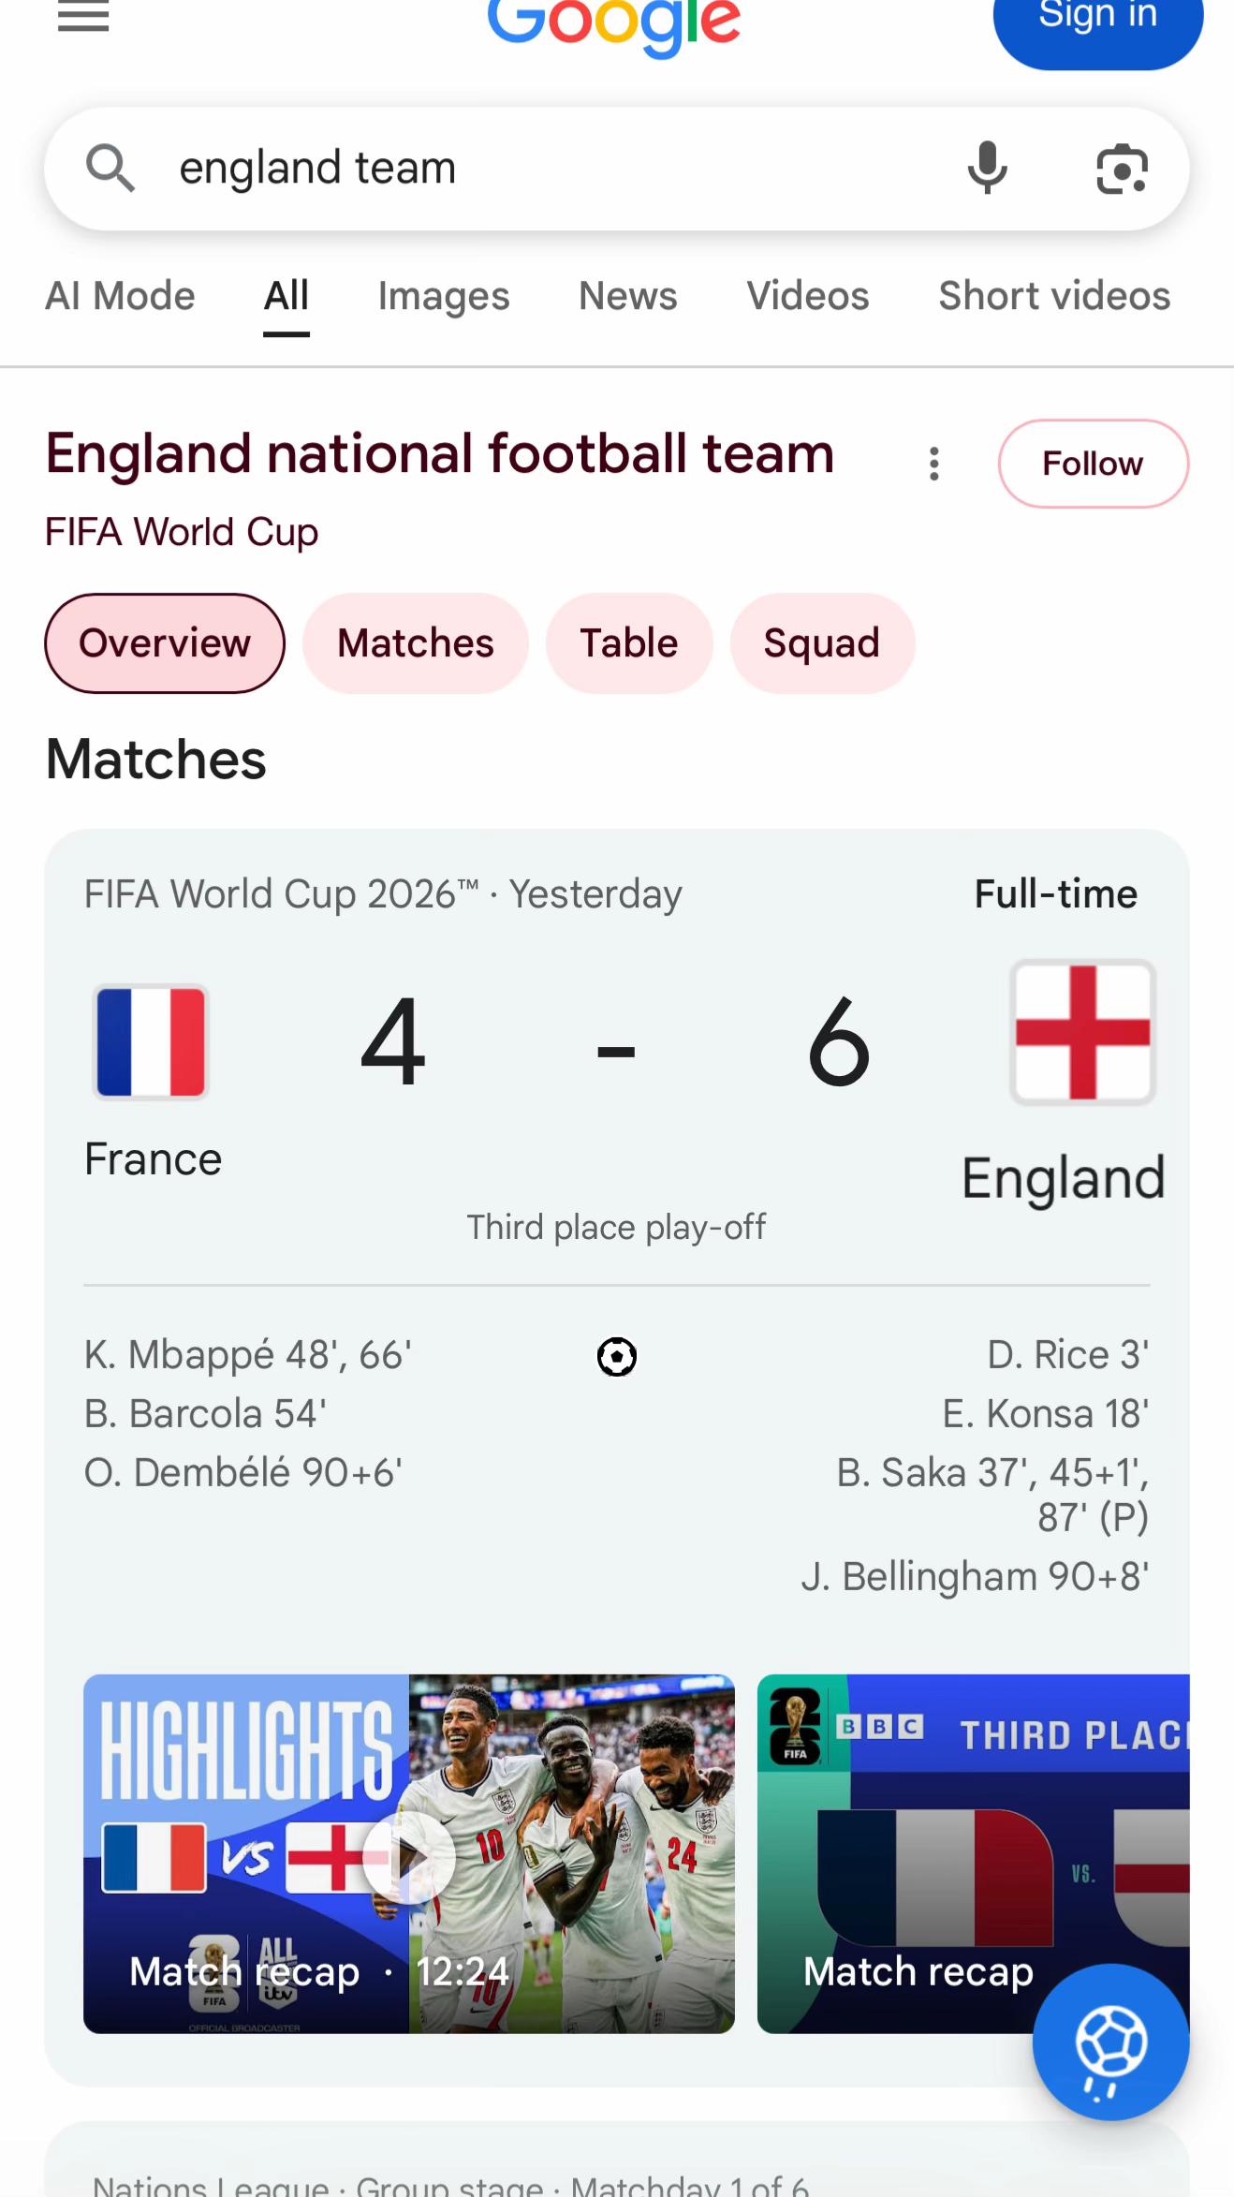
Task: Tap the floating blue football button
Action: (x=1110, y=2042)
